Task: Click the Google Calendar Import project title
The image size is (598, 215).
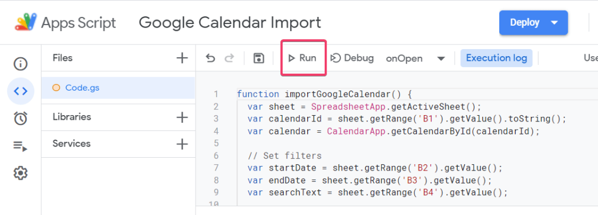Action: click(x=230, y=23)
